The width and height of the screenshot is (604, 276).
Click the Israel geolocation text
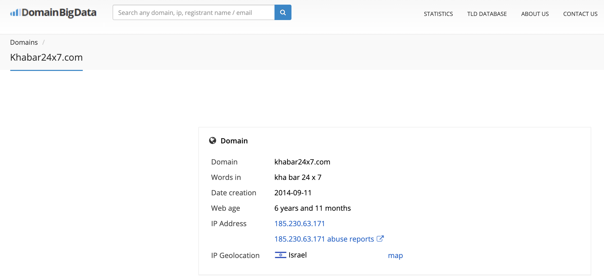point(298,255)
